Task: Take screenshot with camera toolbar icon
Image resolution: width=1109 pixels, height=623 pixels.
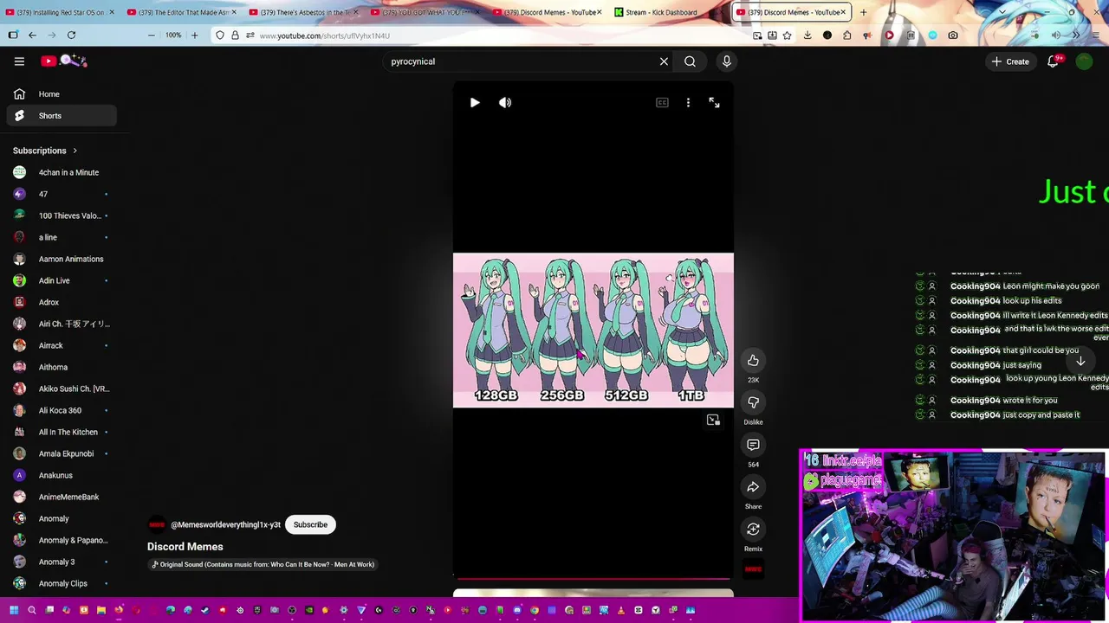Action: [953, 35]
